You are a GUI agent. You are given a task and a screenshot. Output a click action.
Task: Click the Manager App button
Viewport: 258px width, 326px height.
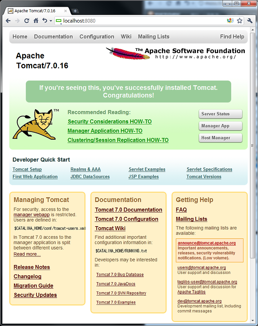(220, 126)
